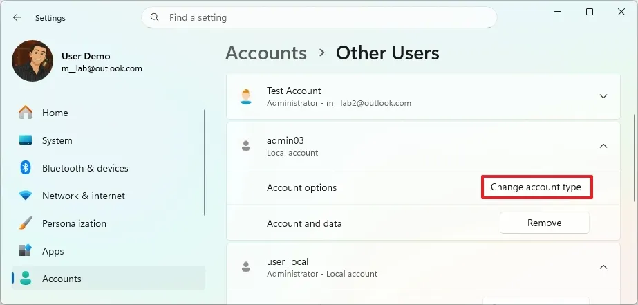Click the search magnifier icon

pos(154,17)
